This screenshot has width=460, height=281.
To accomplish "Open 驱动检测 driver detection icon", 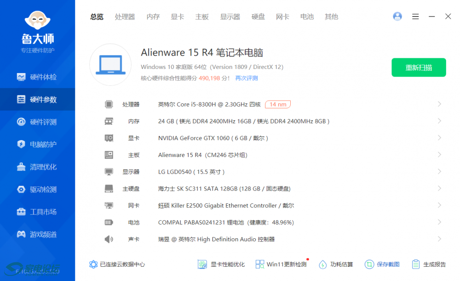I will tap(21, 189).
